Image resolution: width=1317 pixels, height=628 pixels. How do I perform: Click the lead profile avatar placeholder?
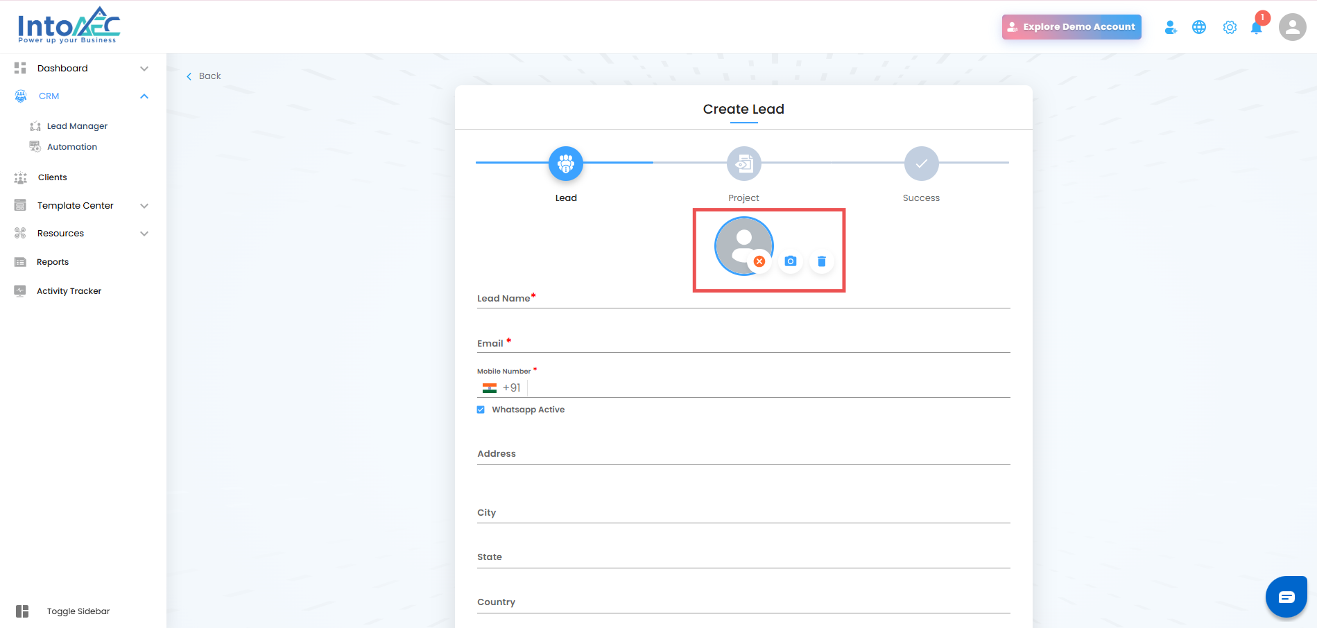744,246
